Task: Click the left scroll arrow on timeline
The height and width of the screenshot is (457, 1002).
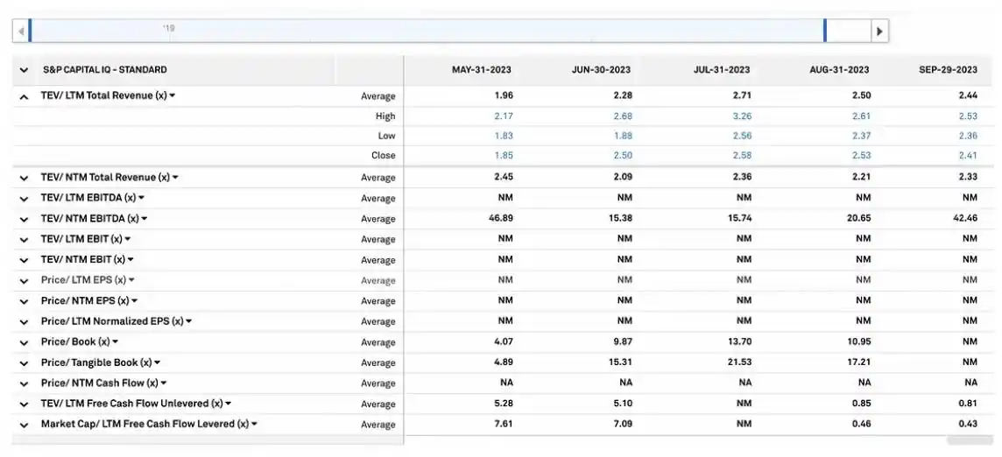Action: point(20,32)
